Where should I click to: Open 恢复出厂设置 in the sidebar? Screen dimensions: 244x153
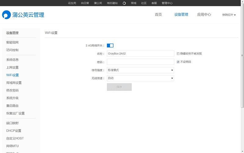[x=16, y=113]
